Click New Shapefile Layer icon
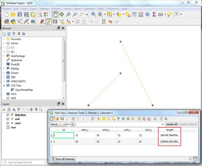Screen dimensions: 202x166 (x=20, y=22)
